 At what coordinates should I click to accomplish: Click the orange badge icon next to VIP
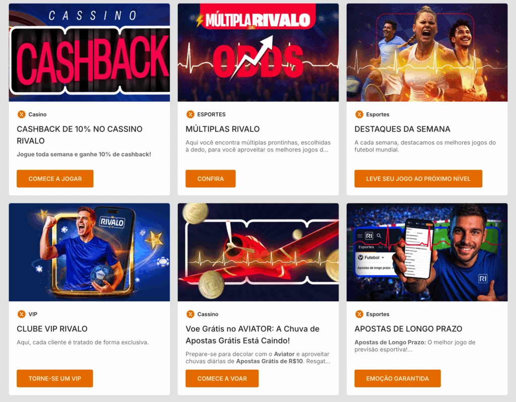click(21, 314)
